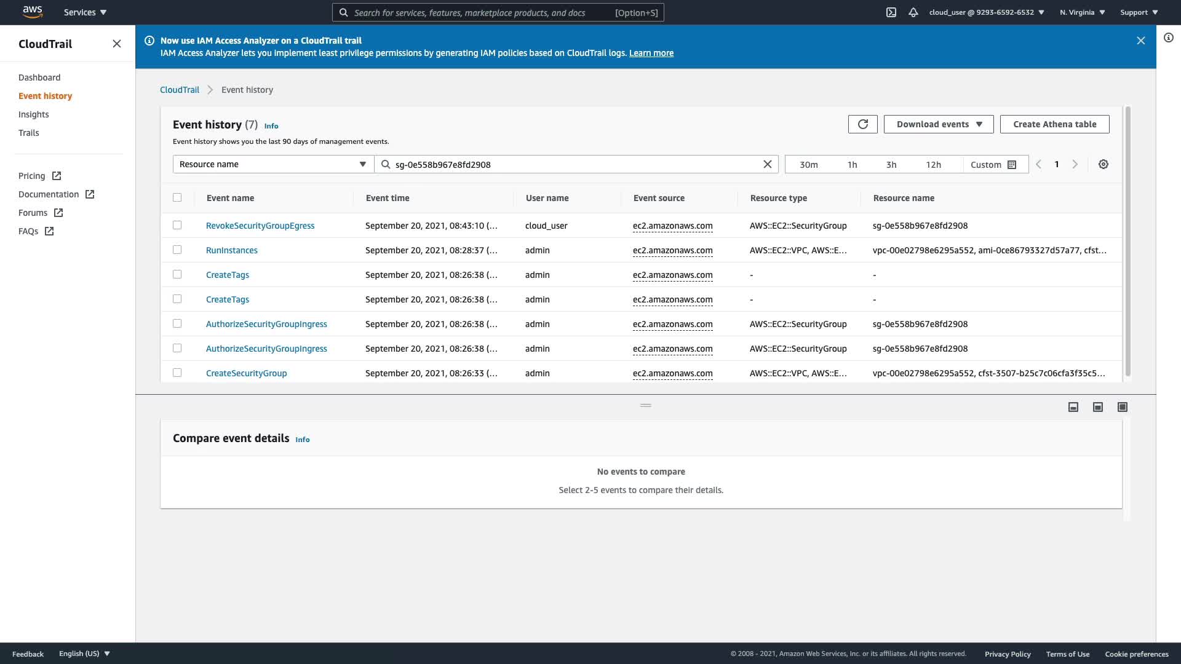This screenshot has height=664, width=1181.
Task: Click the Create Athena table button
Action: pyautogui.click(x=1054, y=124)
